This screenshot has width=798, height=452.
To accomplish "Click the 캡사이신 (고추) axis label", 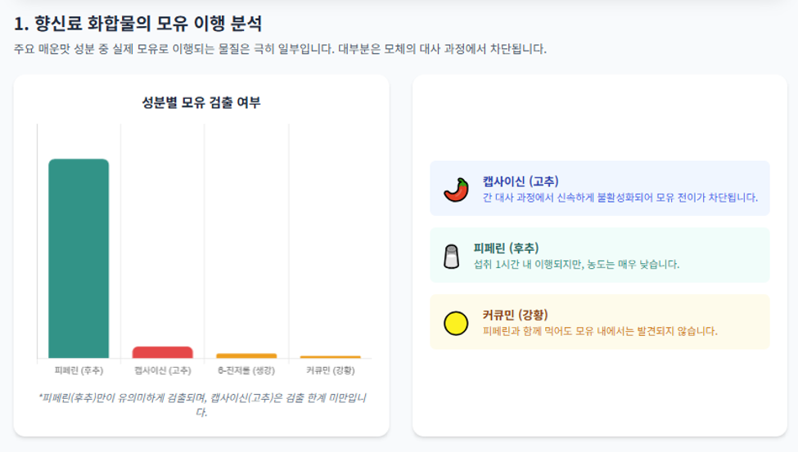I will (162, 370).
